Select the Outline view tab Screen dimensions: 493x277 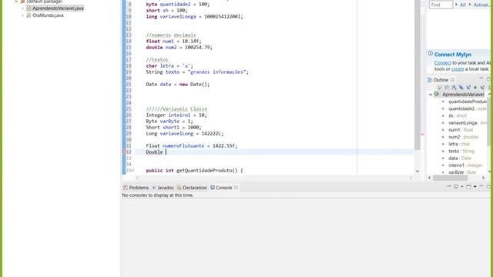click(438, 80)
